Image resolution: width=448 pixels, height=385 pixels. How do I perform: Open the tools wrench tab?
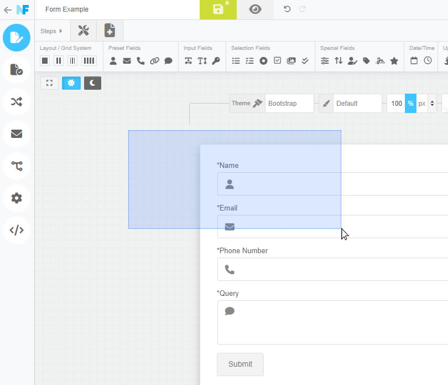(84, 30)
